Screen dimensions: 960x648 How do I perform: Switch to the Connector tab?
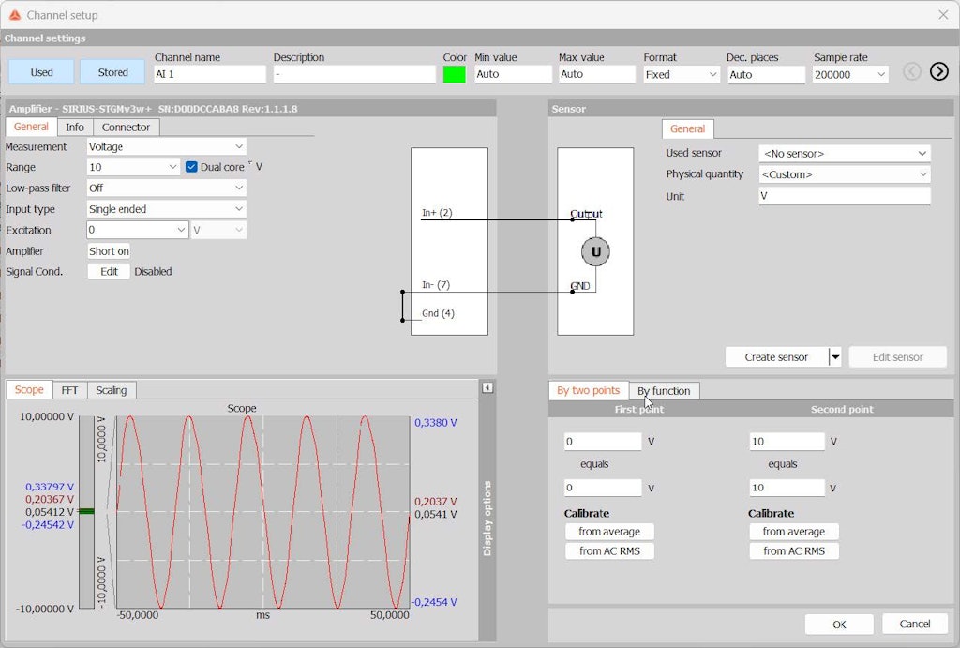coord(126,127)
